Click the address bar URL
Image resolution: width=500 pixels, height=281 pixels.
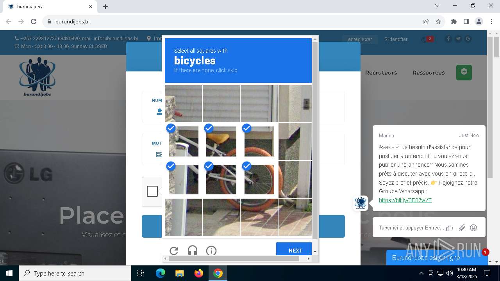pyautogui.click(x=72, y=21)
